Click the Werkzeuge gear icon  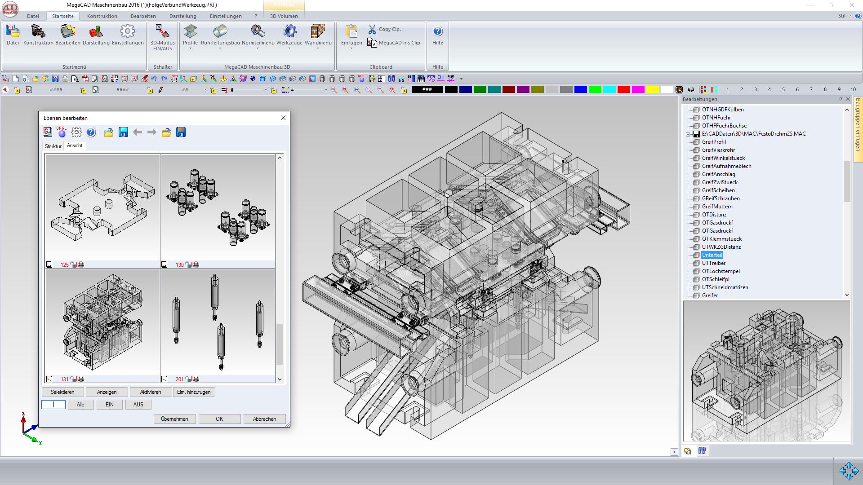click(289, 31)
